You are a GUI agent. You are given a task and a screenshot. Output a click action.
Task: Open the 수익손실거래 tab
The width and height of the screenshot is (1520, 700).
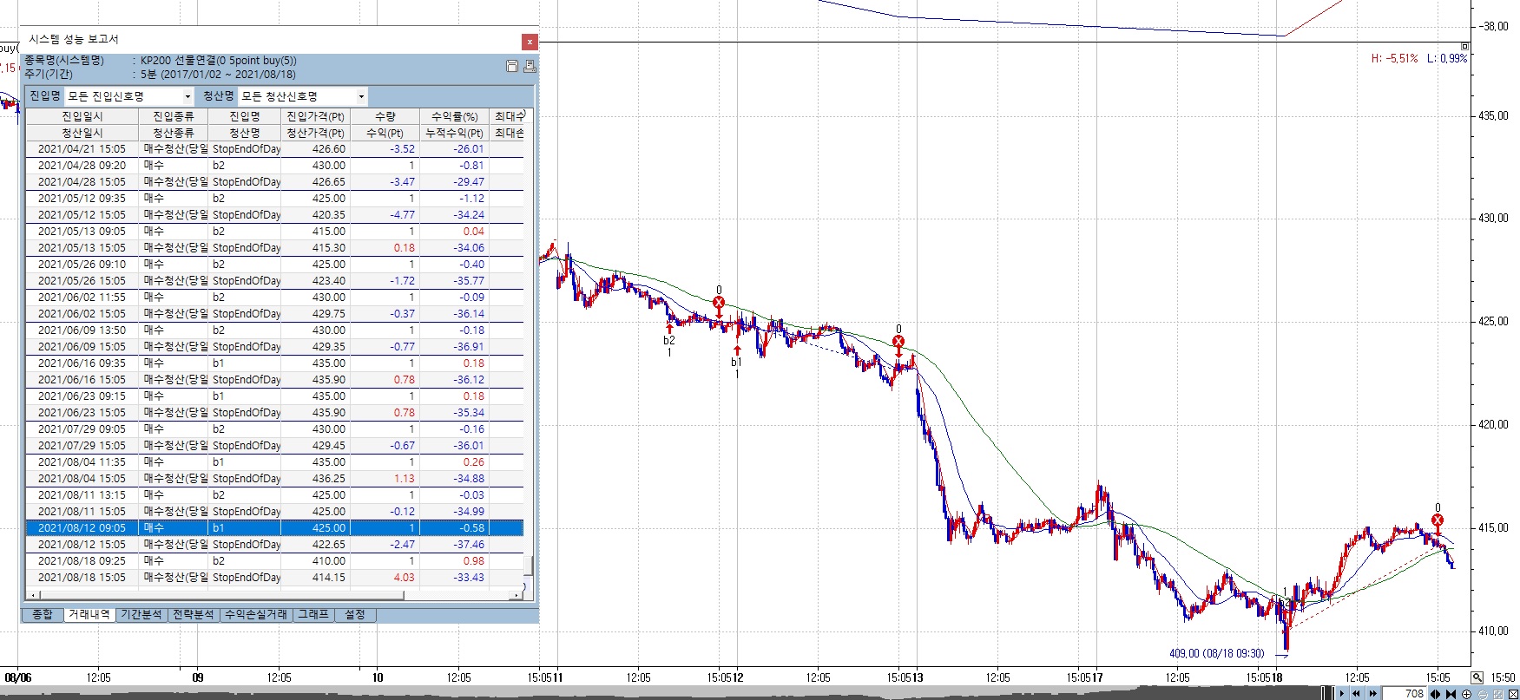pos(255,614)
